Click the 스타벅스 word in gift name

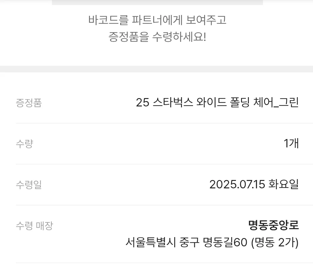[x=173, y=103]
